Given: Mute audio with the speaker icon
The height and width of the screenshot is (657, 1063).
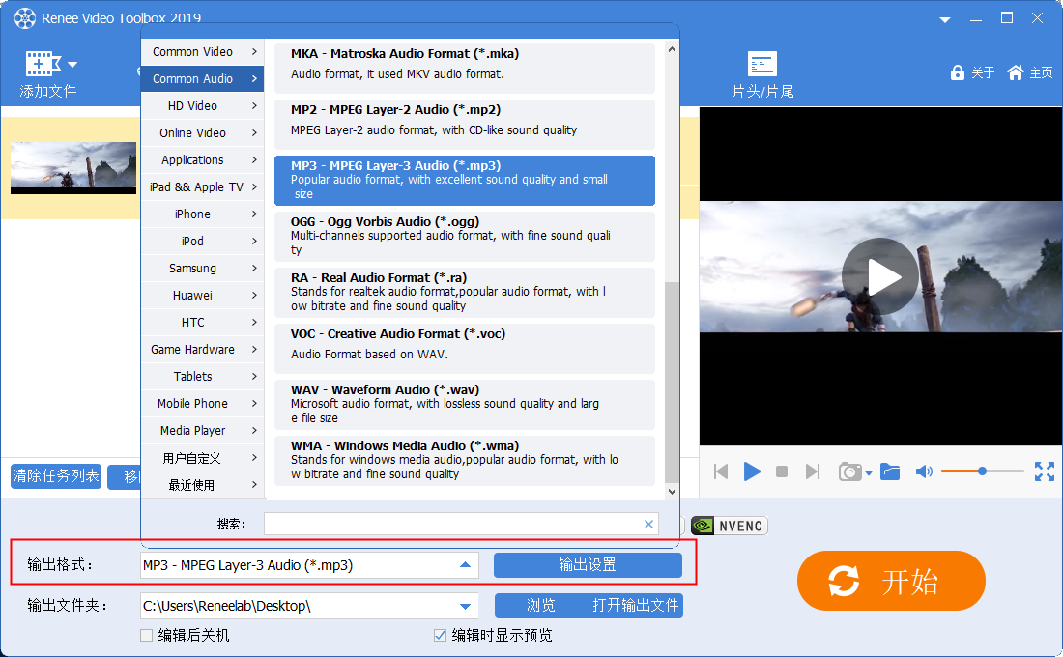Looking at the screenshot, I should click(923, 471).
